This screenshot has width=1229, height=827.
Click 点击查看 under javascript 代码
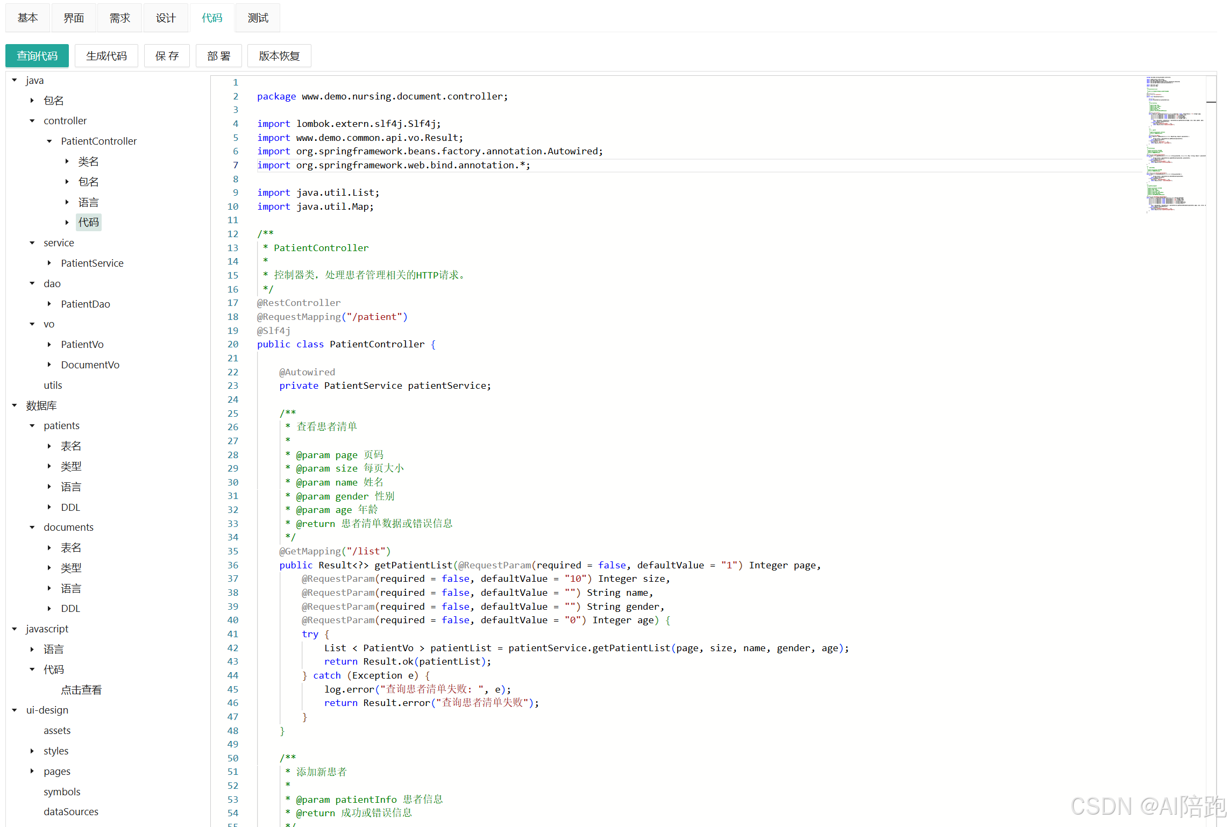81,690
